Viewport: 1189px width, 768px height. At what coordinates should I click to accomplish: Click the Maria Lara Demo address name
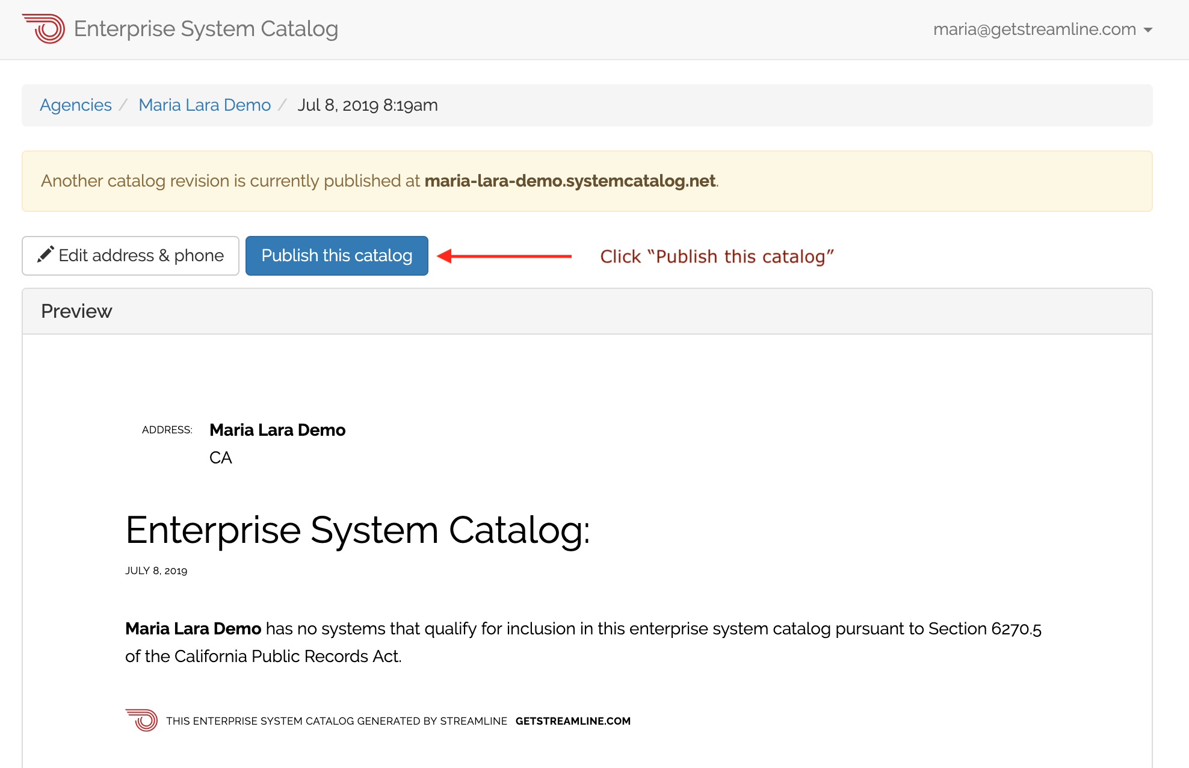point(277,430)
